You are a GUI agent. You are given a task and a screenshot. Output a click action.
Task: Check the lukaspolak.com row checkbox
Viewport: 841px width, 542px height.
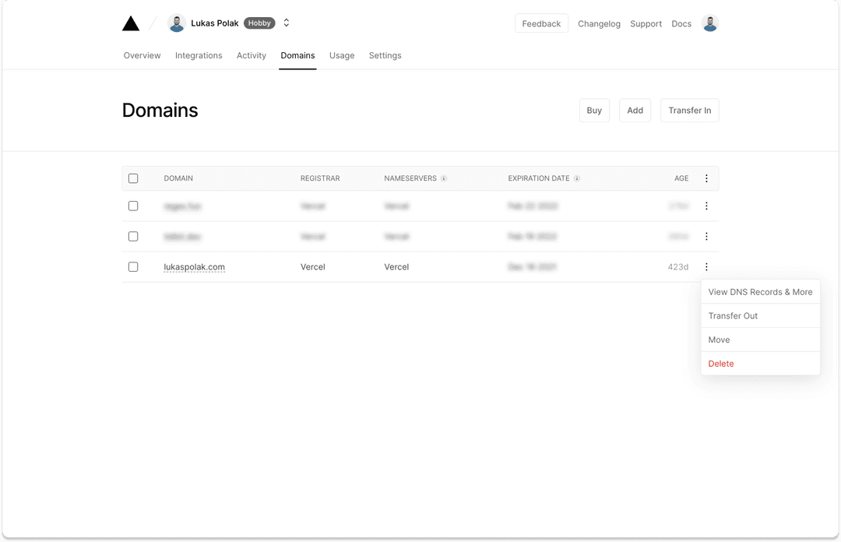(x=133, y=266)
